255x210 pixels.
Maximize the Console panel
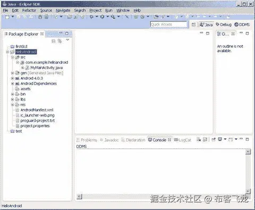coord(248,139)
